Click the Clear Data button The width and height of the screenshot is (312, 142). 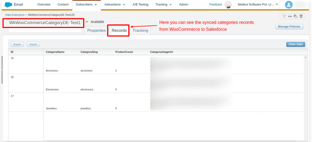tap(295, 44)
